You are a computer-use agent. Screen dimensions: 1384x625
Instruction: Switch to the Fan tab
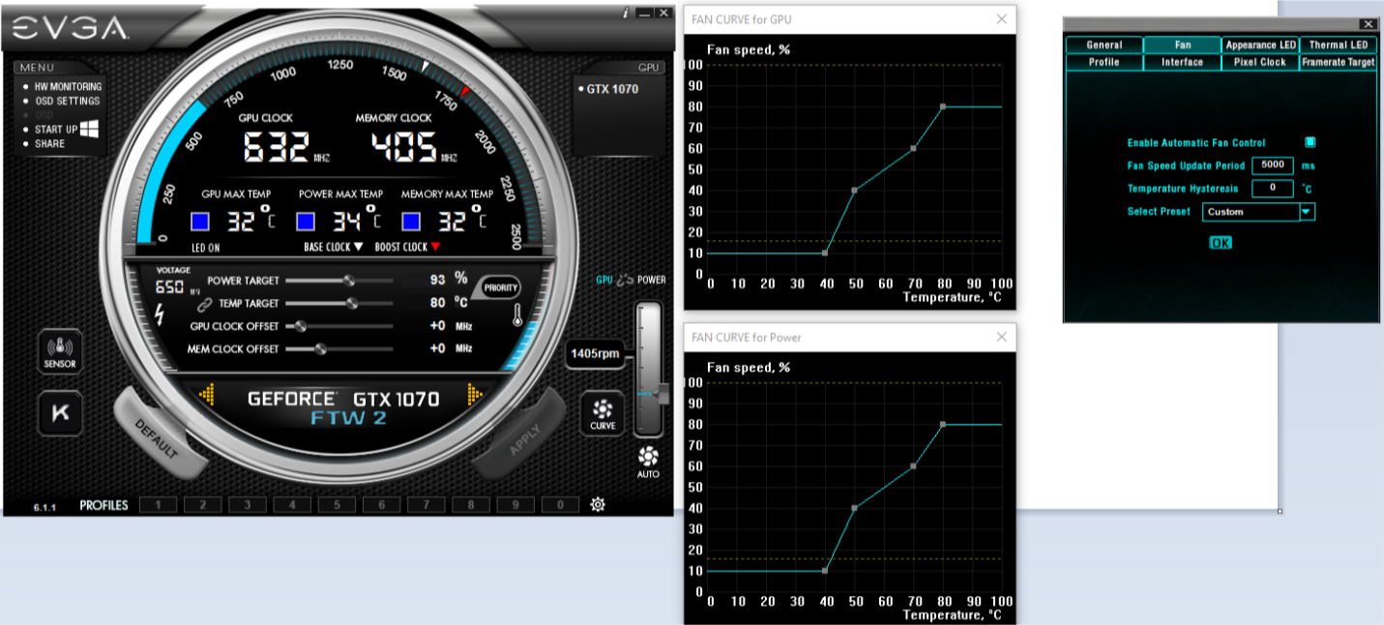[x=1182, y=45]
